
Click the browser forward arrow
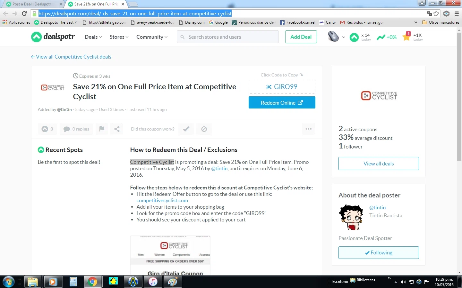[x=15, y=13]
